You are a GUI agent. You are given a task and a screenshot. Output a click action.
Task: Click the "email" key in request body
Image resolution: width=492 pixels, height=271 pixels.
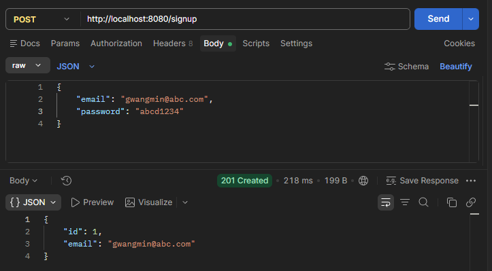[x=93, y=99]
